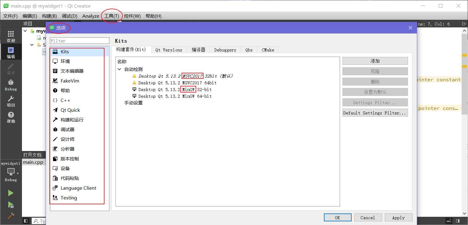Confirm the Options dialog with OK
Image resolution: width=468 pixels, height=225 pixels.
coord(337,217)
